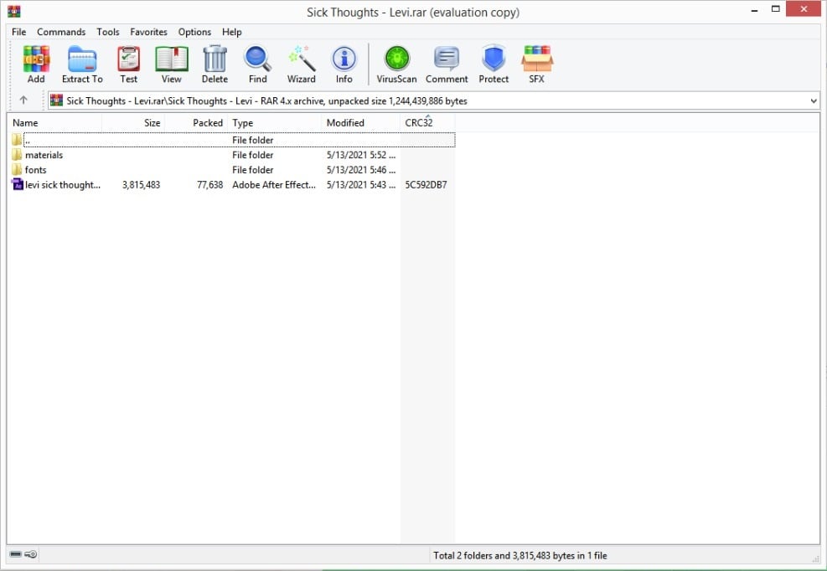The width and height of the screenshot is (827, 571).
Task: Click the Add toolbar icon
Action: point(36,59)
